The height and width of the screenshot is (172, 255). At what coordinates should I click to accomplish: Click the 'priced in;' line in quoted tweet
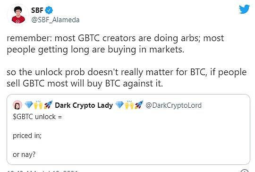tap(27, 136)
